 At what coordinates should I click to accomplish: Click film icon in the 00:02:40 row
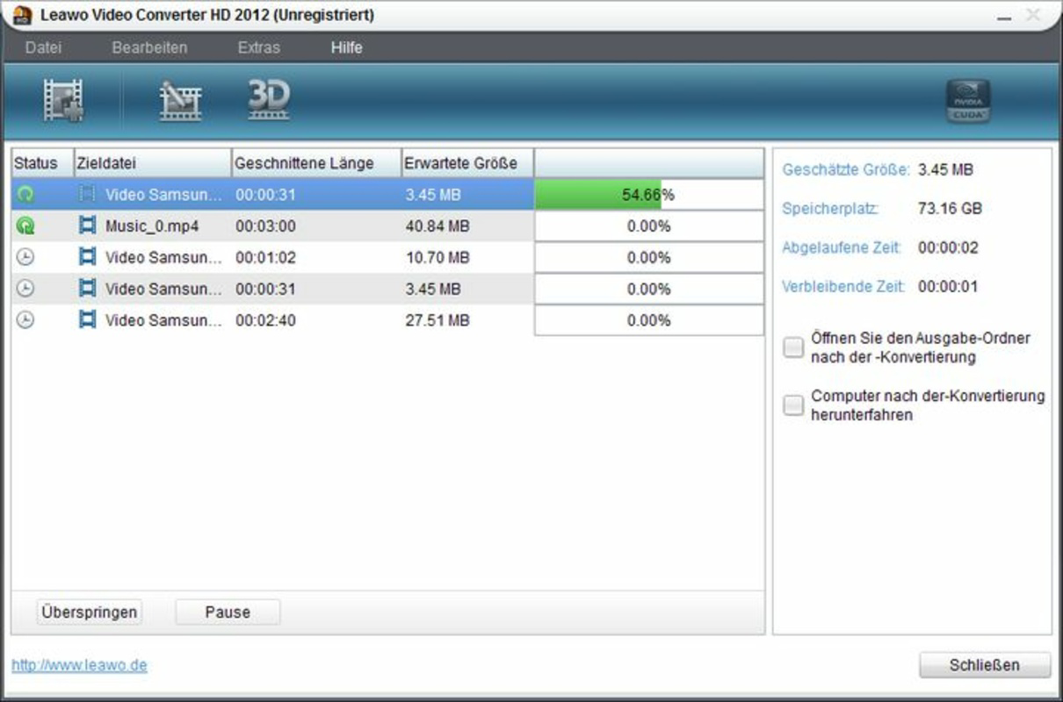click(x=87, y=320)
